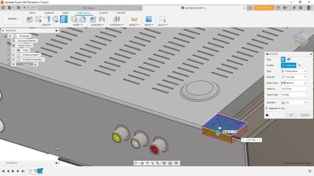This screenshot has width=314, height=176.
Task: Expand the PC Board Assembly:1 node
Action: [9, 60]
